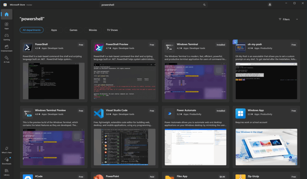The image size is (307, 179).
Task: Select the Movies department tab
Action: tap(93, 30)
